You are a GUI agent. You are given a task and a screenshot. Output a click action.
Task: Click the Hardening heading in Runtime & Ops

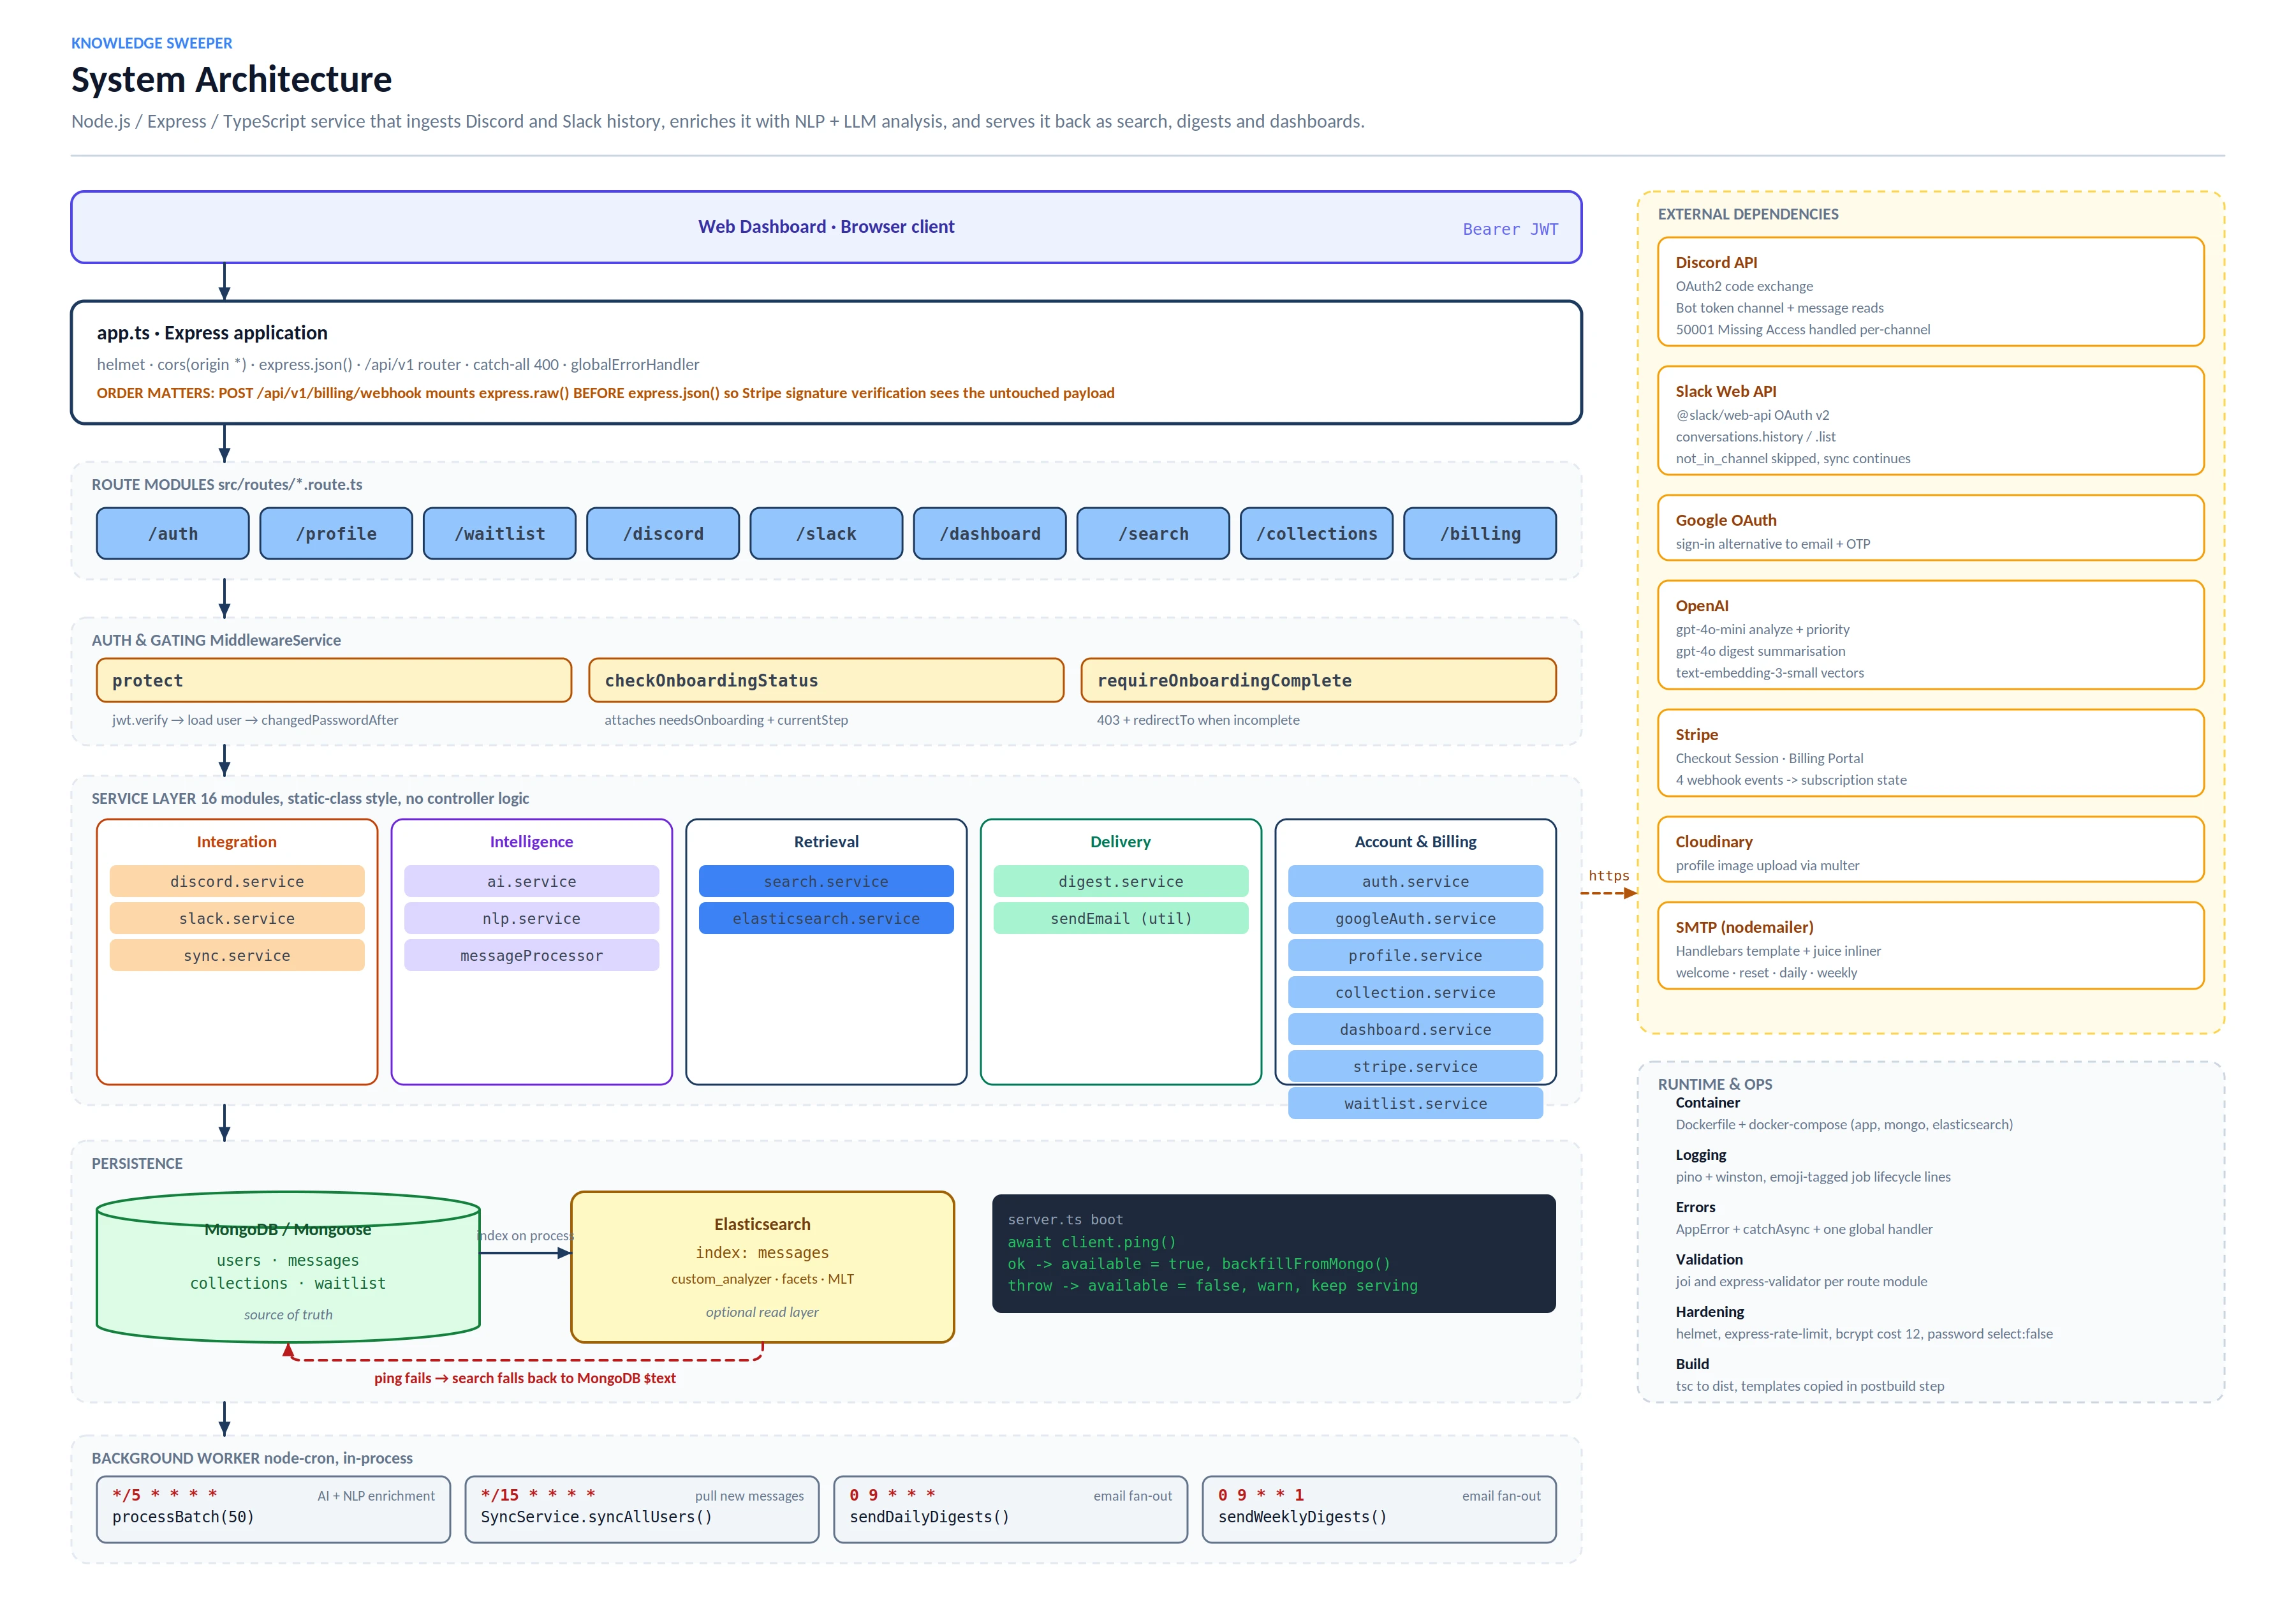[x=1709, y=1312]
